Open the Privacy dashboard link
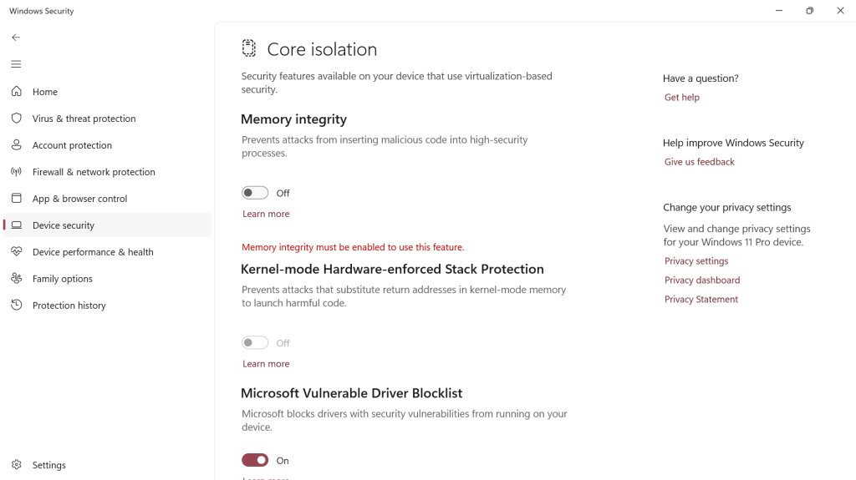This screenshot has height=480, width=856. 702,280
